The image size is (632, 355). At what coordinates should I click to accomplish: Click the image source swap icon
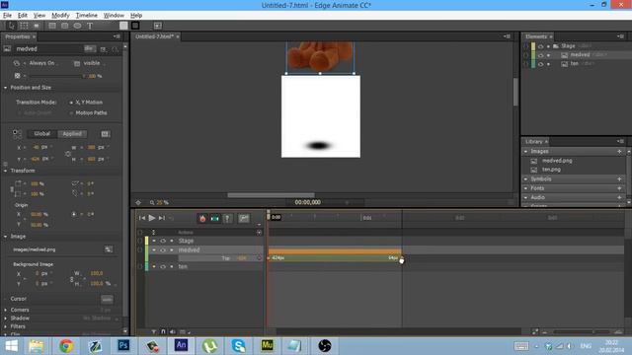tap(109, 249)
